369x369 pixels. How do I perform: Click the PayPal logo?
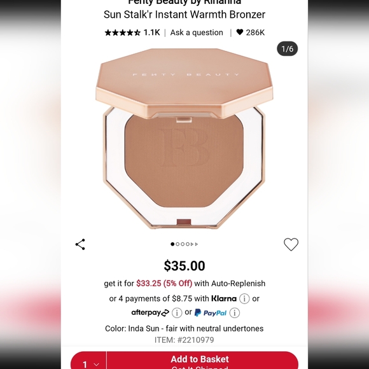(x=211, y=313)
